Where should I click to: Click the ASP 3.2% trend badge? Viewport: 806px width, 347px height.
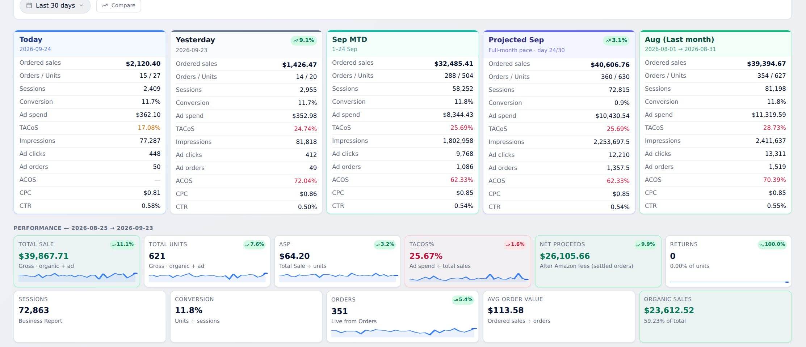point(385,244)
